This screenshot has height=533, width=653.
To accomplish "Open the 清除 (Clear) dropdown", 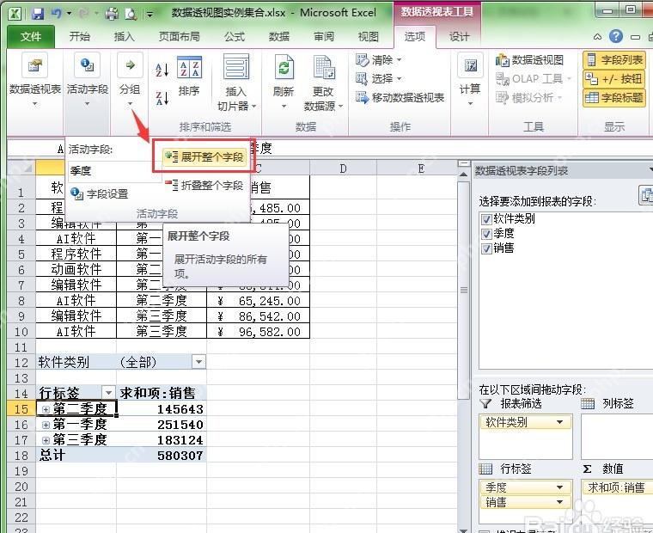I will (x=379, y=60).
